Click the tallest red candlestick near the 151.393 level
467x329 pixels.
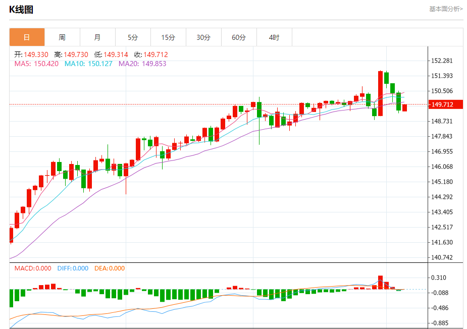(380, 93)
